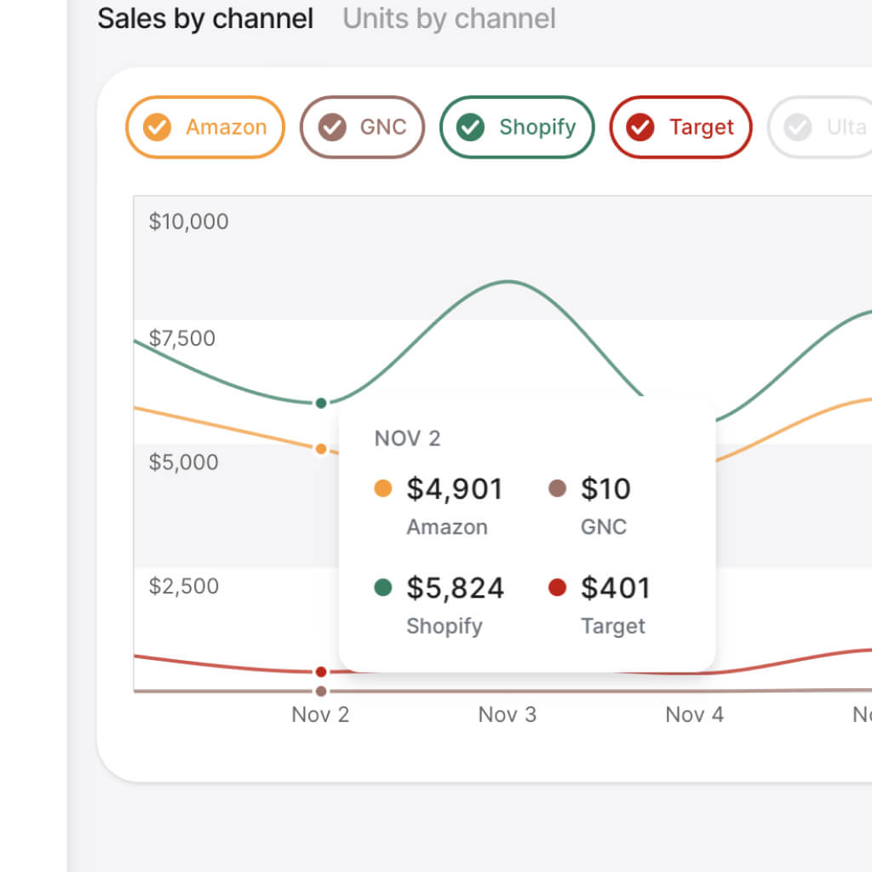Click the Target data point on Nov 2
The height and width of the screenshot is (872, 872).
tap(321, 672)
